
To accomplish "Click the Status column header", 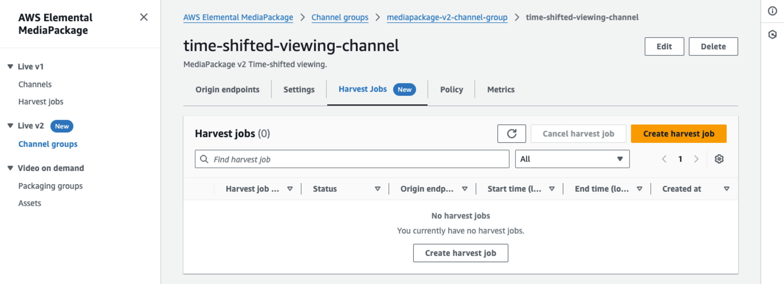I will (x=325, y=189).
